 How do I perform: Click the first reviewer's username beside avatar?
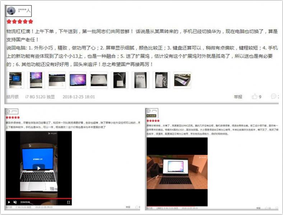pyautogui.click(x=24, y=10)
